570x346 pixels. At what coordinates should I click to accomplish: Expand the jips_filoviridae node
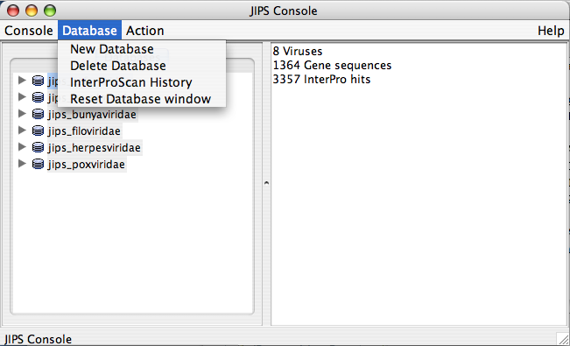[x=22, y=131]
